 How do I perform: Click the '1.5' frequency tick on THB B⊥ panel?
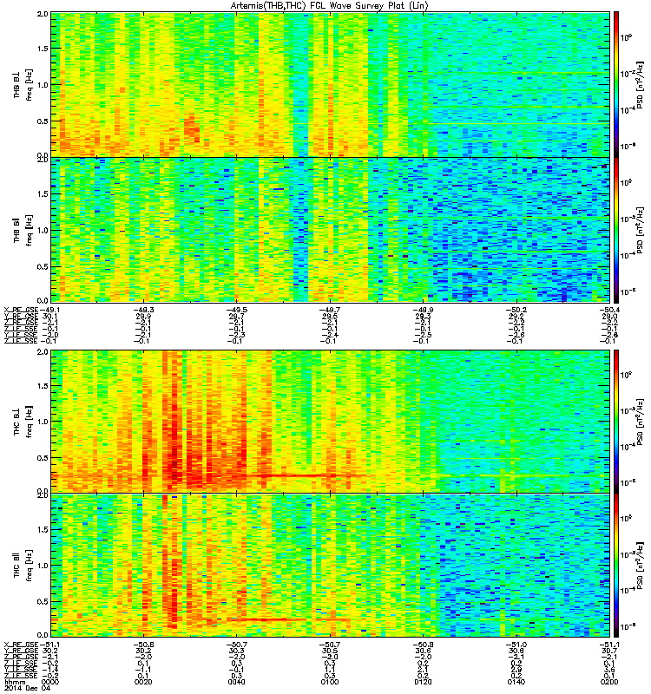click(x=43, y=49)
